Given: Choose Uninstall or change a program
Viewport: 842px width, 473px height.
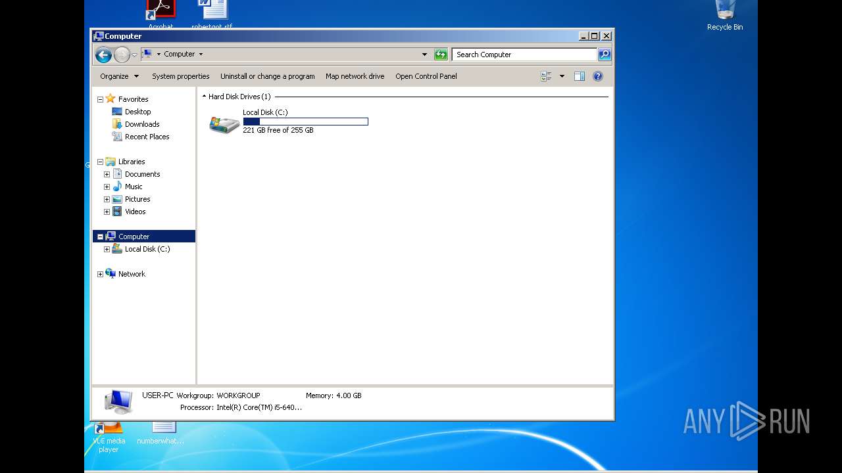Looking at the screenshot, I should [x=267, y=76].
